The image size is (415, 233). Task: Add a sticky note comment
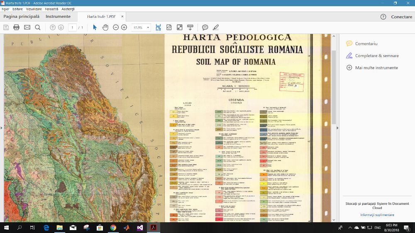coord(205,27)
